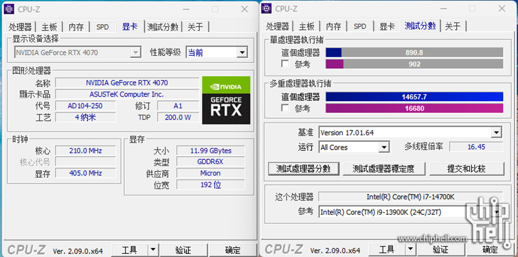
Task: Click the empty 核心代号 field
Action: click(86, 161)
